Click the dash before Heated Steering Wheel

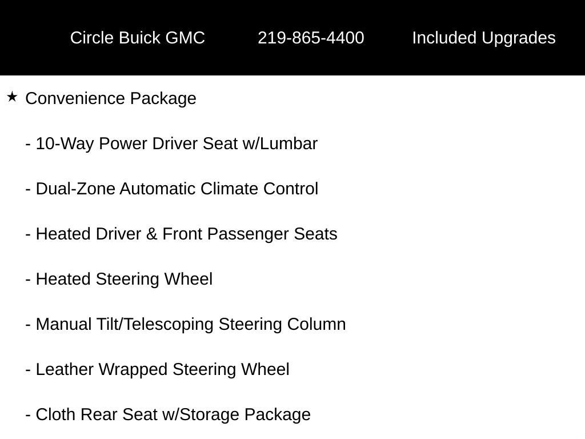pyautogui.click(x=28, y=280)
